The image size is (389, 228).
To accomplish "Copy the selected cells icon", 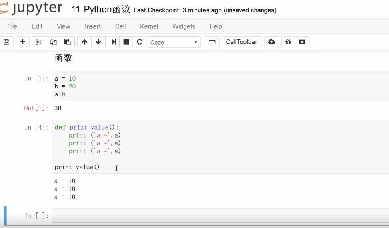I will (x=53, y=42).
